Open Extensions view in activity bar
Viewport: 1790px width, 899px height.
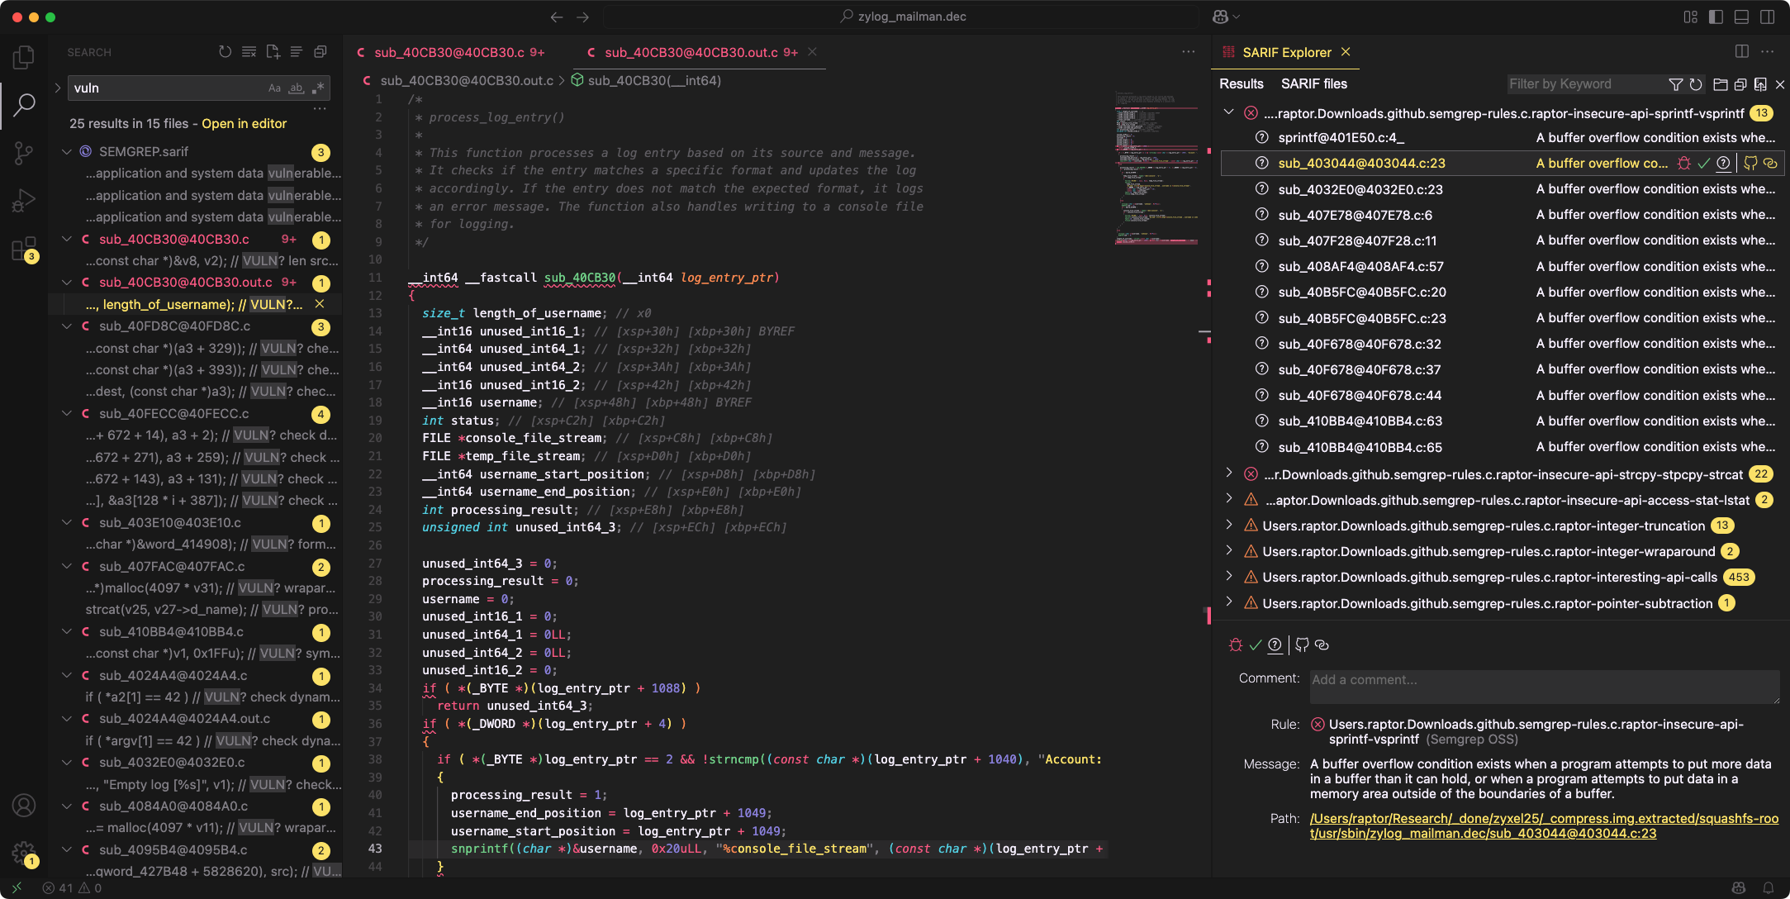click(24, 248)
